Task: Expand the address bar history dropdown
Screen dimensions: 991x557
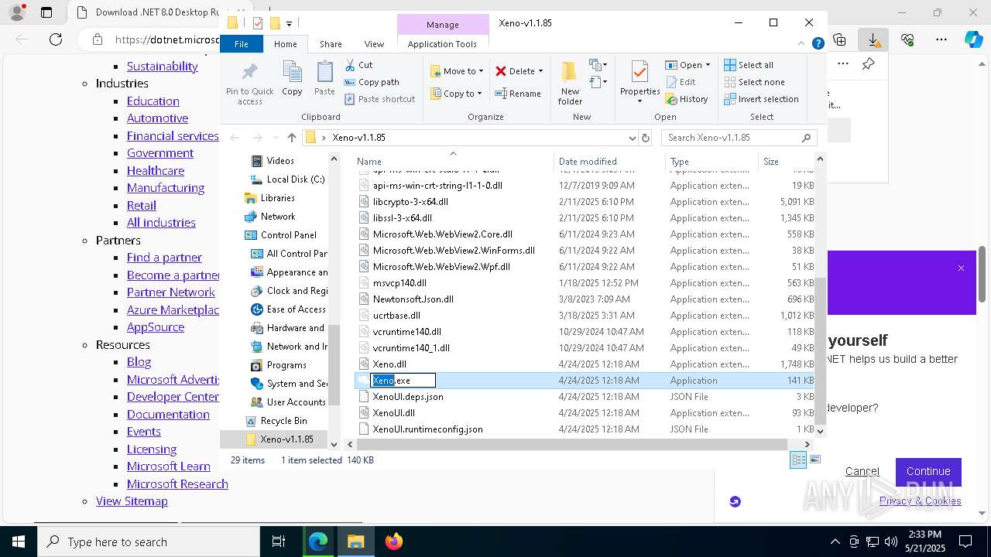Action: point(633,138)
